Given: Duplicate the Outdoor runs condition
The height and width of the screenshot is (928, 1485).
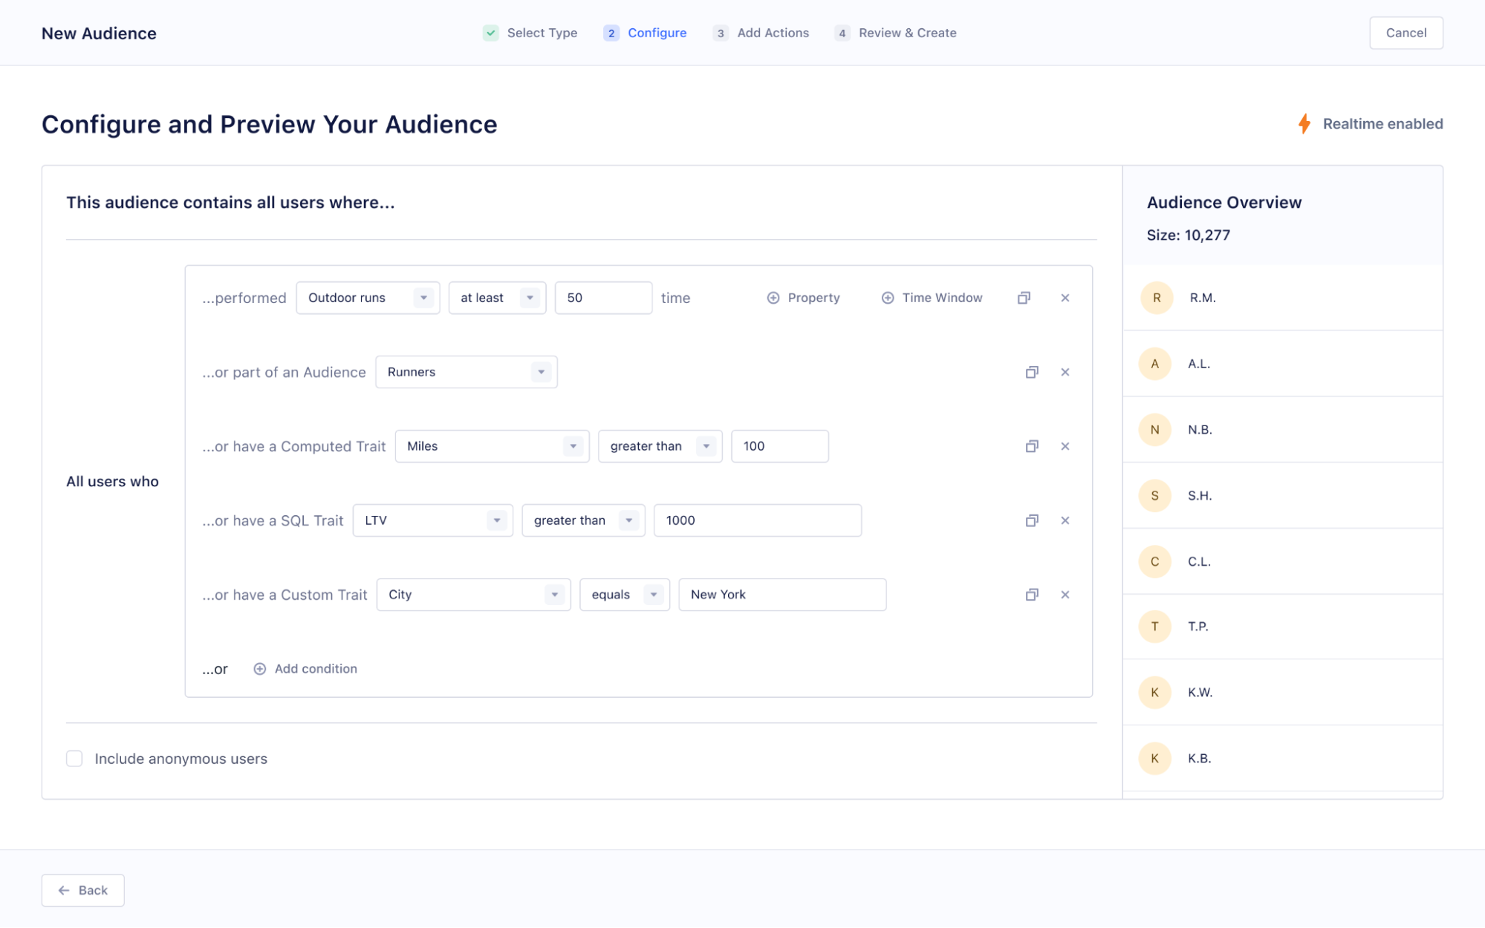Looking at the screenshot, I should point(1024,297).
